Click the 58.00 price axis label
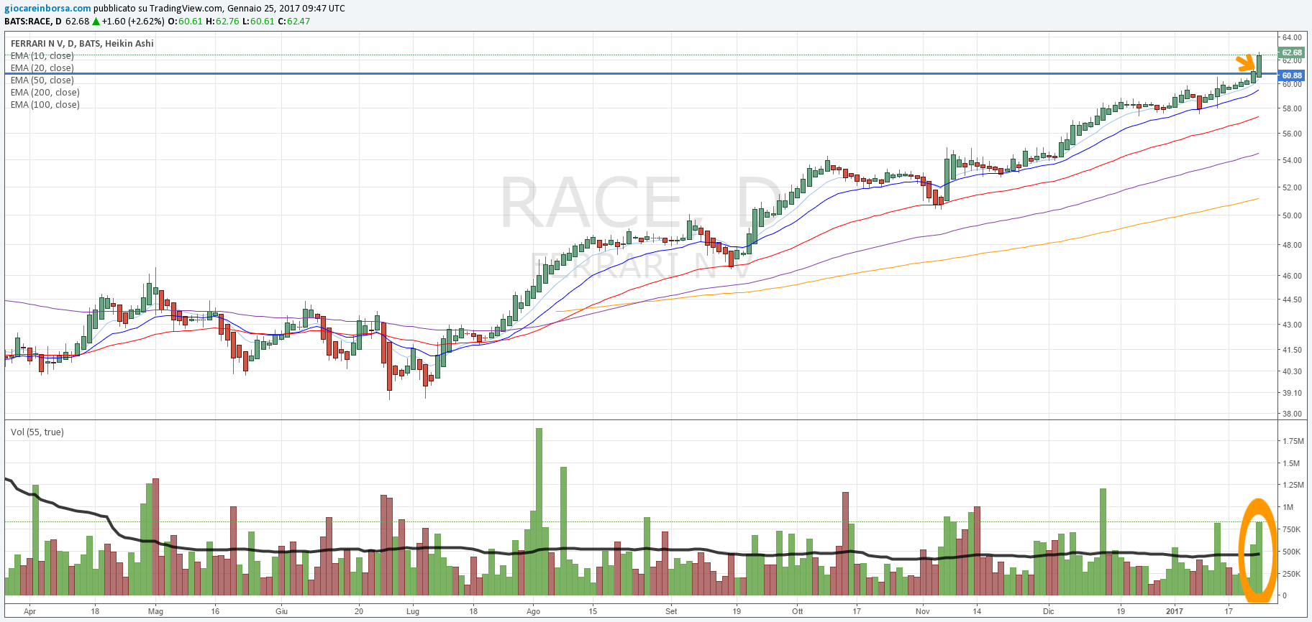This screenshot has height=622, width=1312. (x=1292, y=109)
